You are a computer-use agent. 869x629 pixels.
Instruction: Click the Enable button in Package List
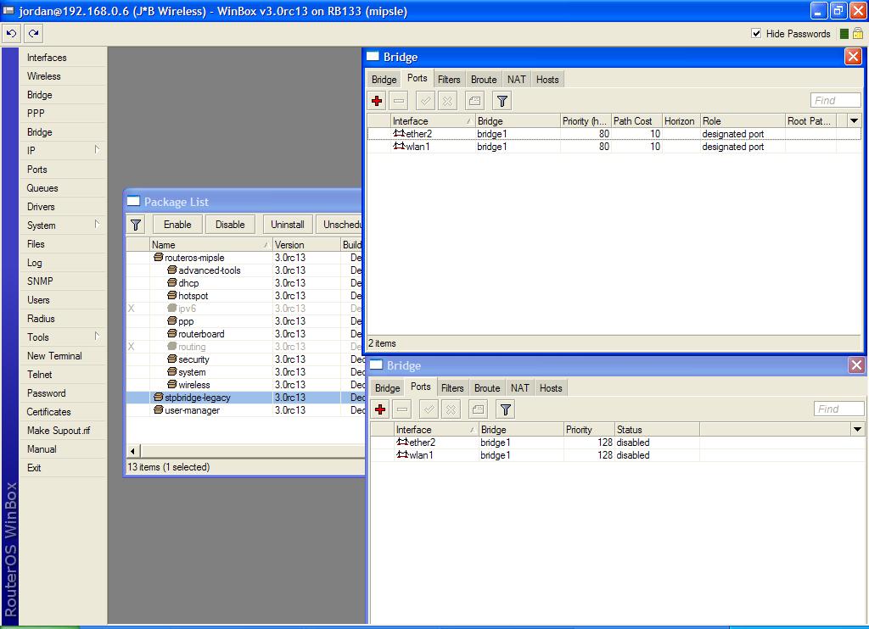point(177,225)
